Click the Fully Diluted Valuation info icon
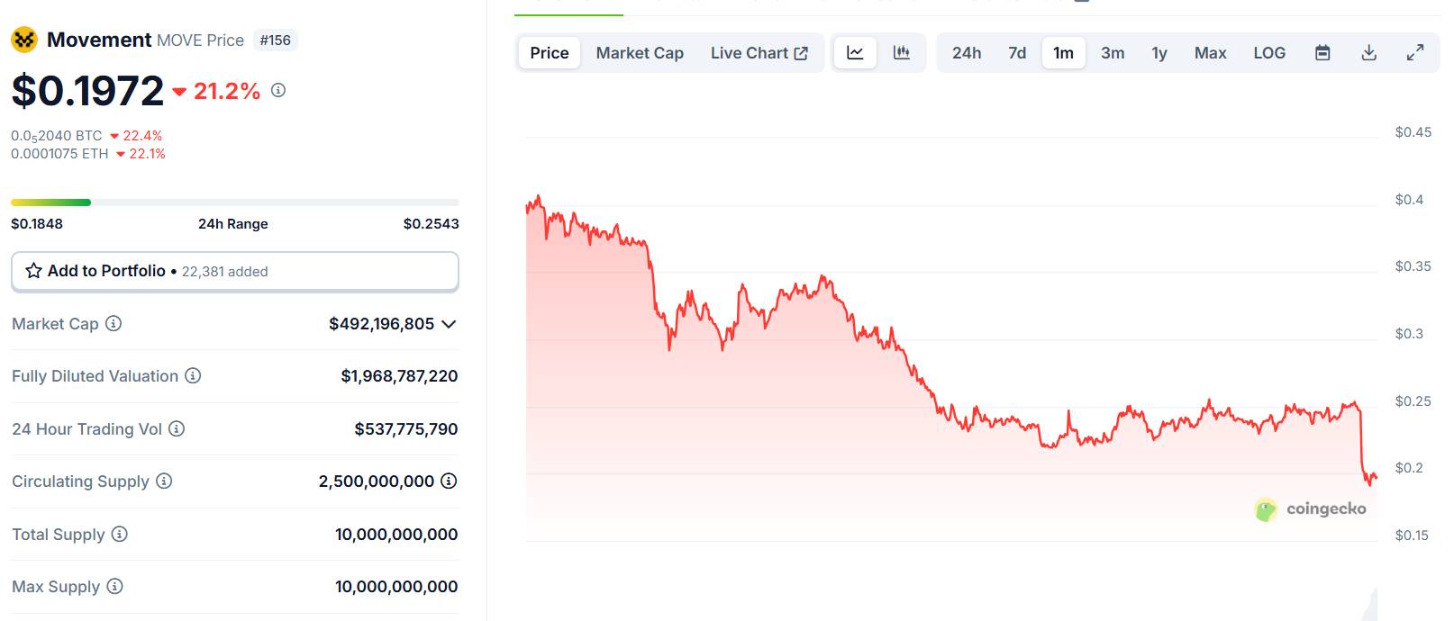Viewport: 1454px width, 621px height. (x=193, y=375)
